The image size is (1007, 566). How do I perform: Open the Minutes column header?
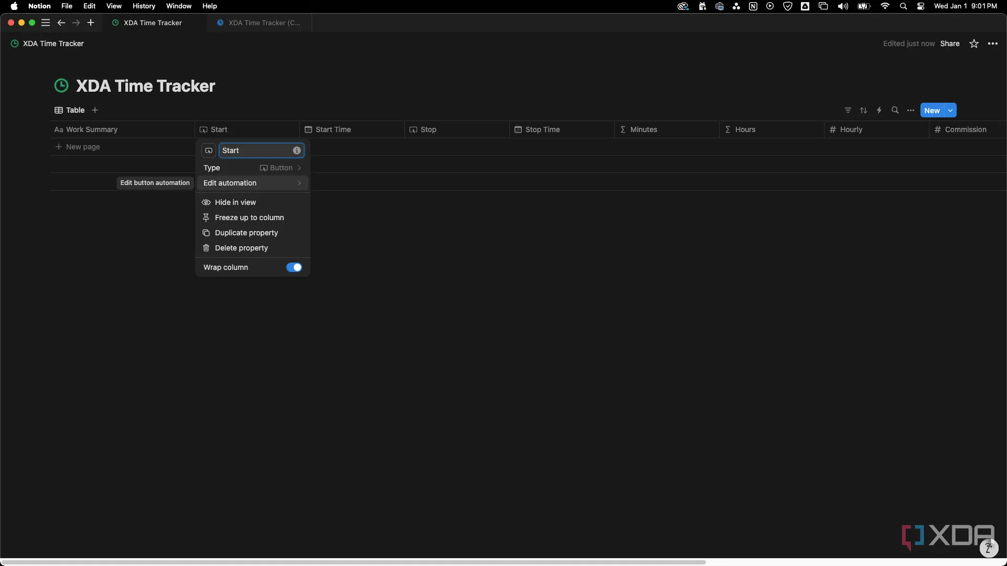(667, 129)
